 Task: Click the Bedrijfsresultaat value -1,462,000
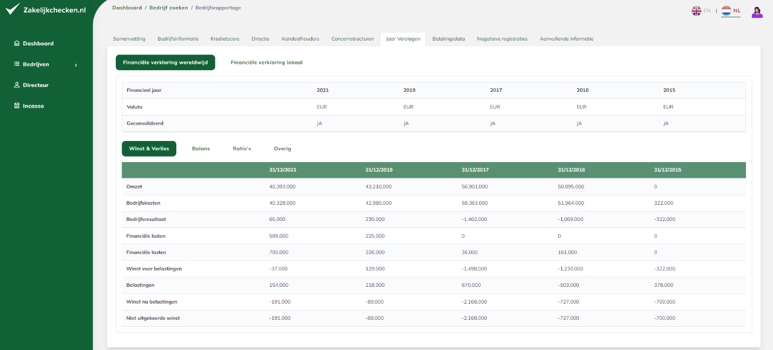[x=474, y=219]
